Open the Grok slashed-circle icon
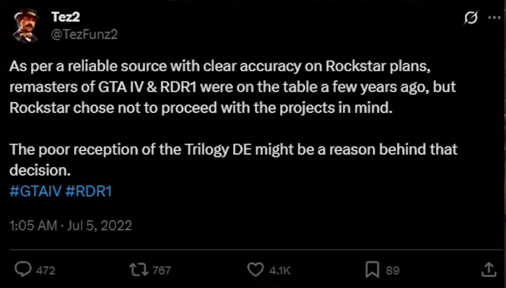Viewport: 506px width, 288px height. (x=471, y=18)
